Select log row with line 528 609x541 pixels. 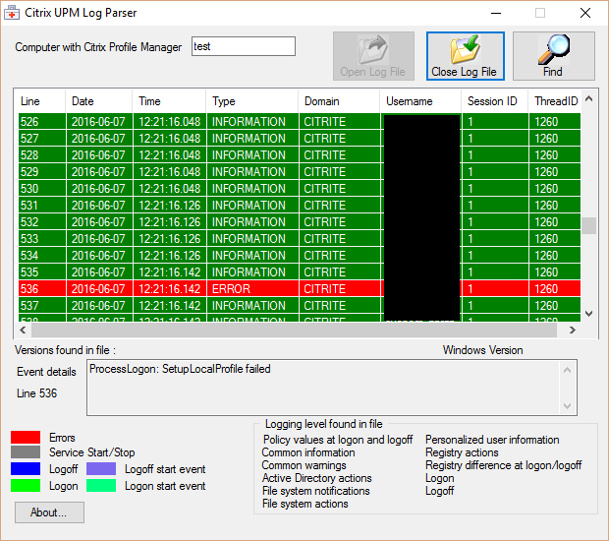coord(300,154)
